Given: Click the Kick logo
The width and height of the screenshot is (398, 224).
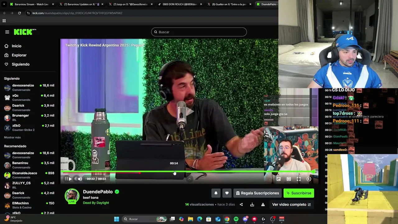Looking at the screenshot, I should point(25,32).
